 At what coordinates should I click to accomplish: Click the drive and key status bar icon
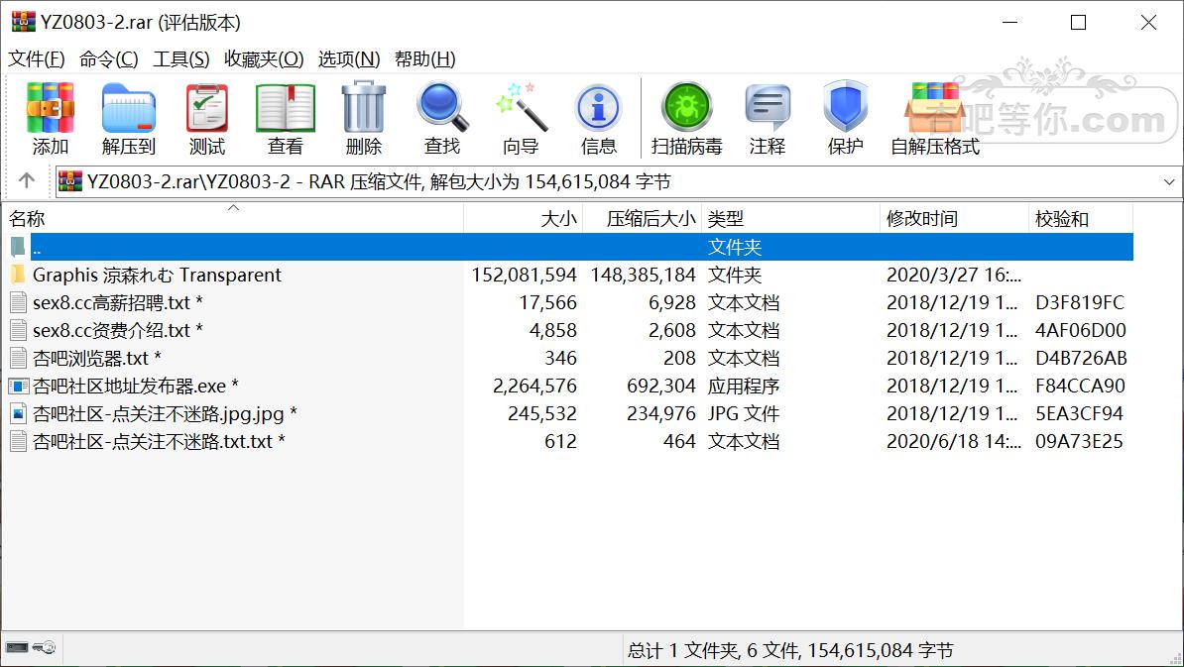31,648
